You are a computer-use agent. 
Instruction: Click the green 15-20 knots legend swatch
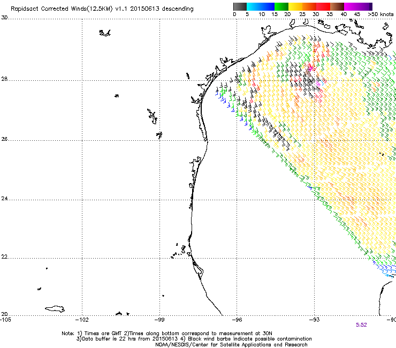coord(281,6)
